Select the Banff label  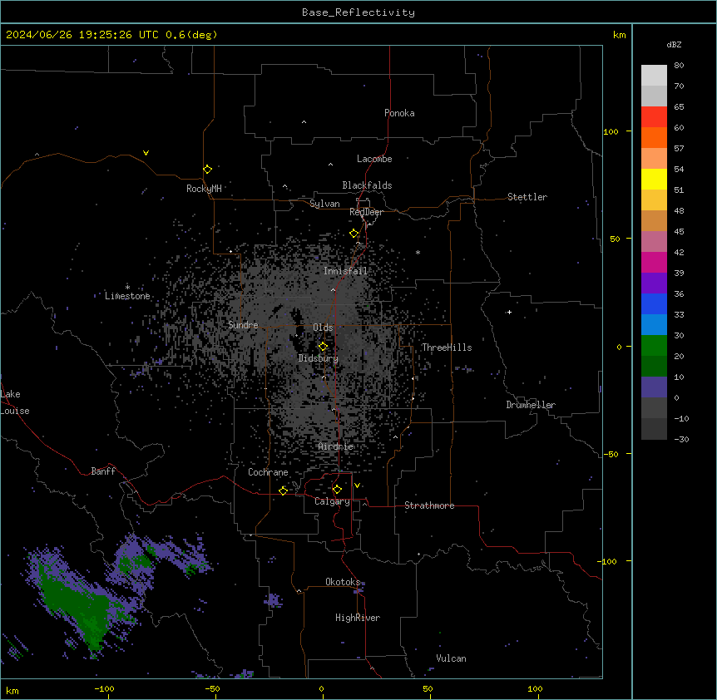[103, 471]
